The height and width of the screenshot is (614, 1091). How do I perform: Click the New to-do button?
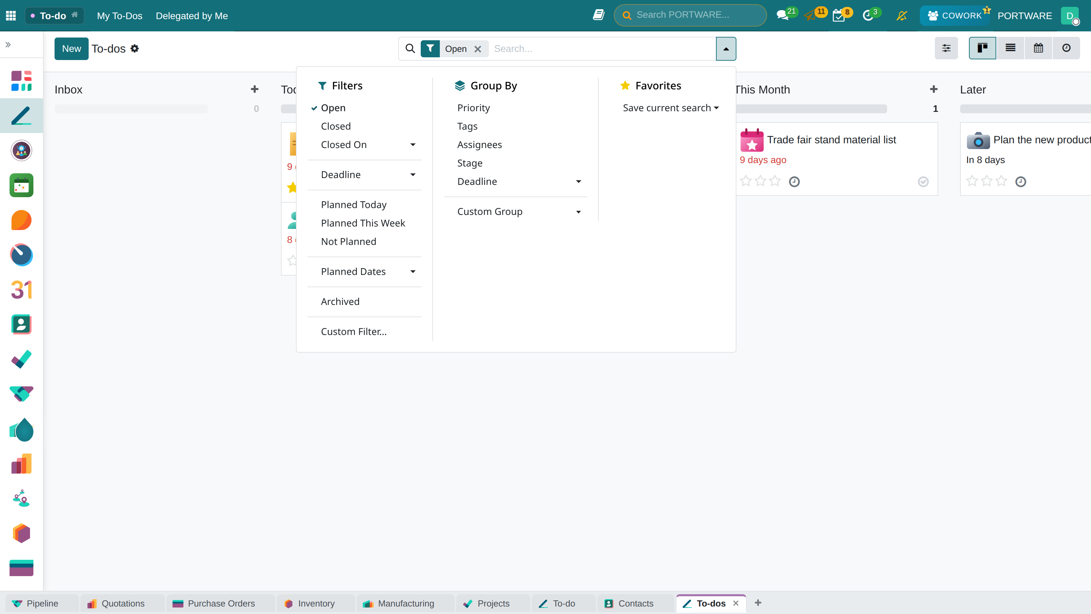(71, 49)
